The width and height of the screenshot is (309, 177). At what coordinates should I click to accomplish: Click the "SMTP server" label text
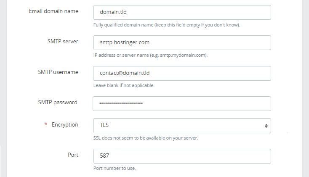pyautogui.click(x=63, y=42)
